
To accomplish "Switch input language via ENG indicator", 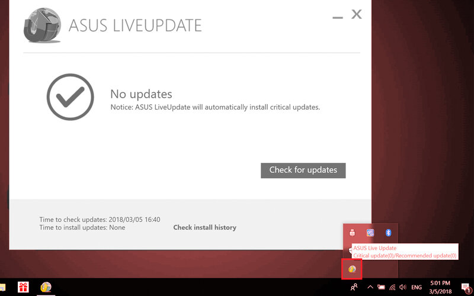I will click(x=417, y=288).
